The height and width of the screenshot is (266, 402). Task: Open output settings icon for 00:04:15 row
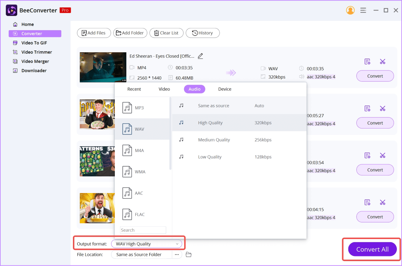(367, 202)
